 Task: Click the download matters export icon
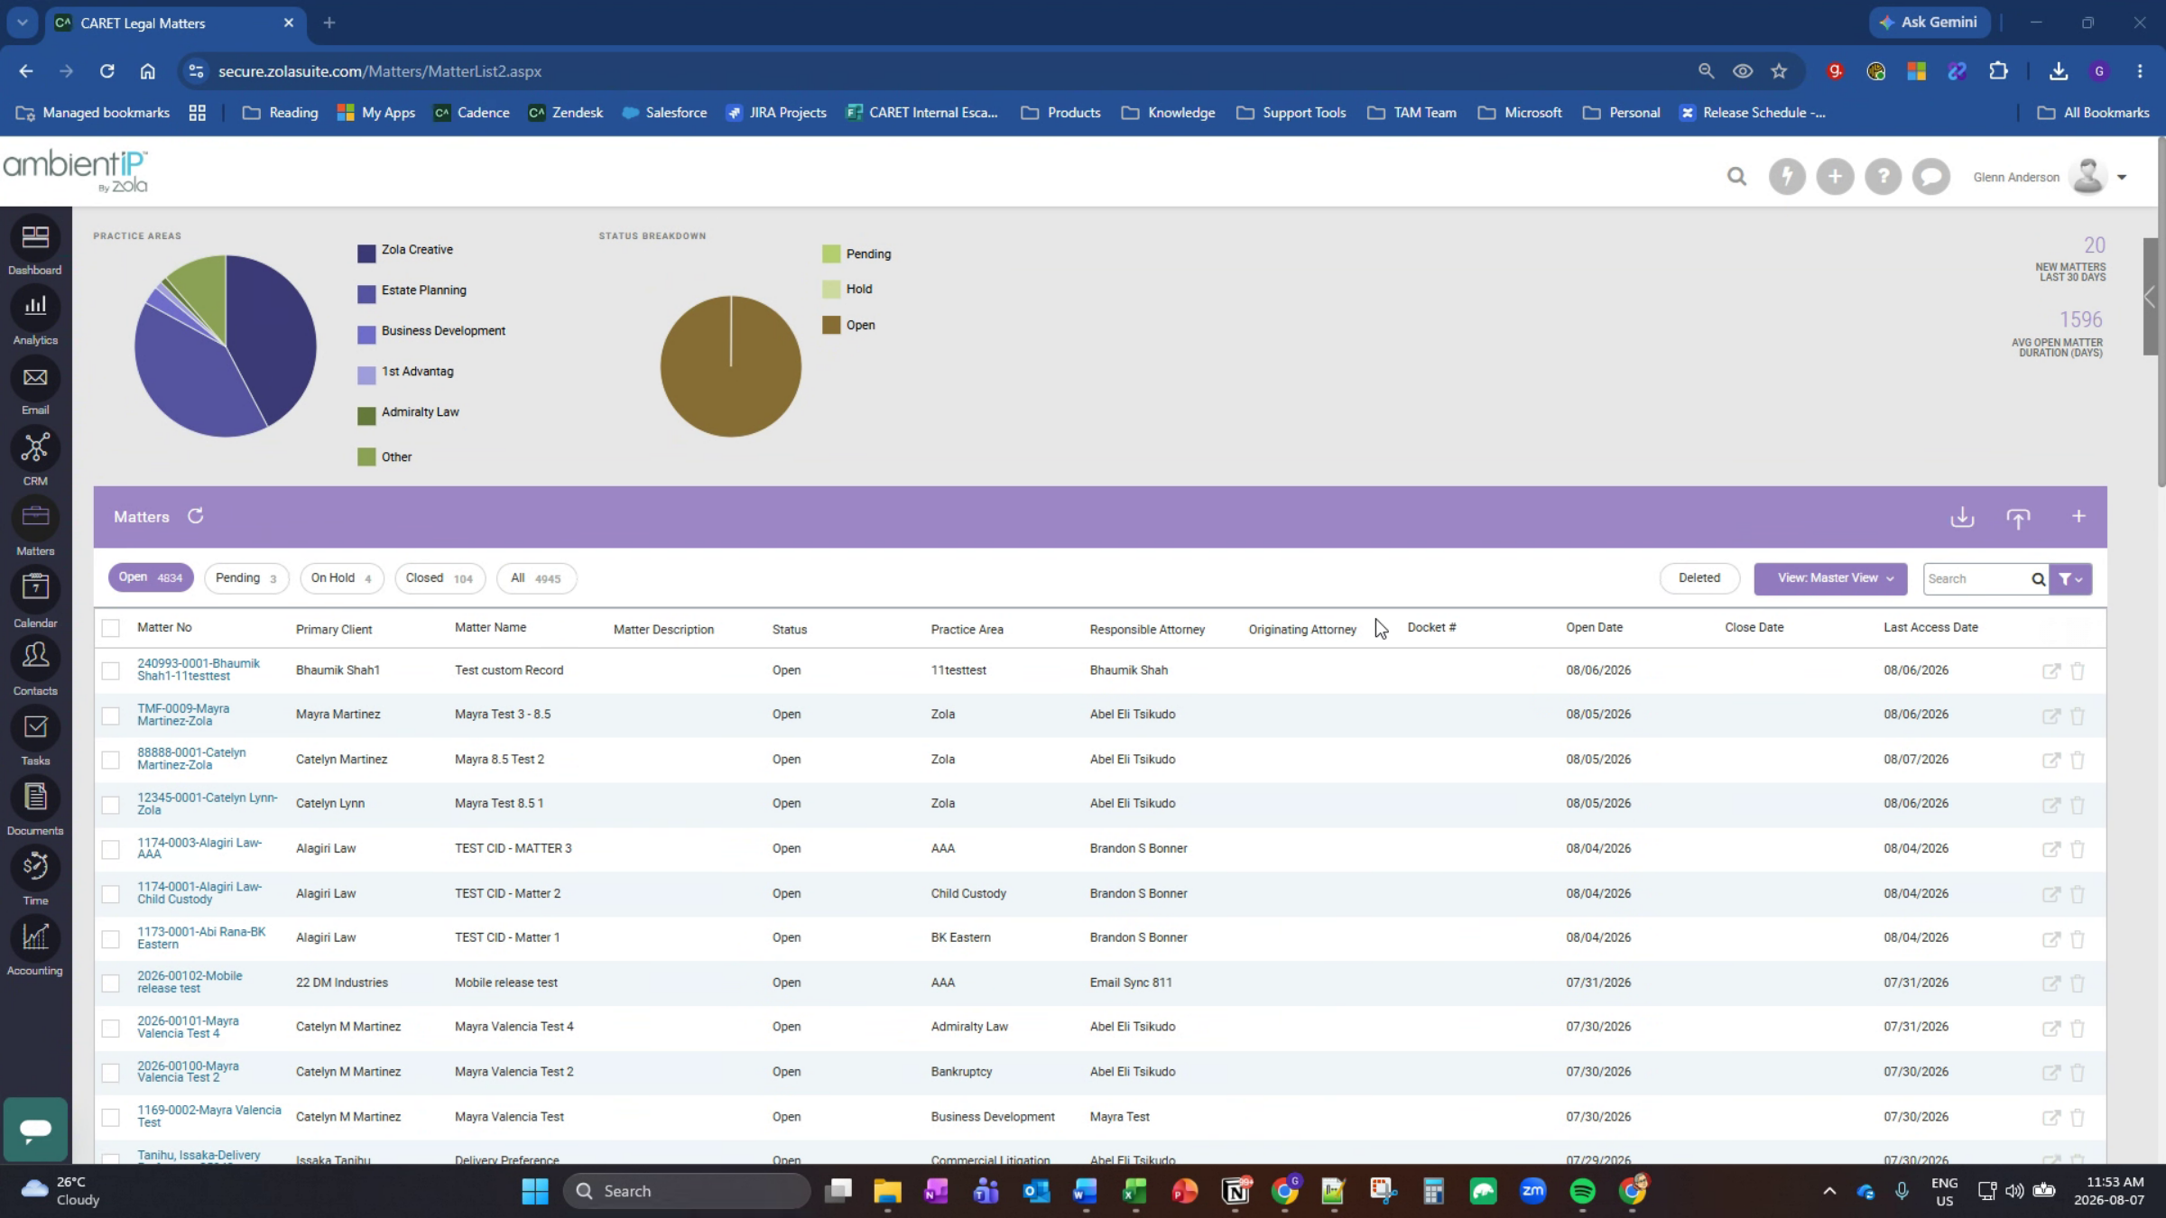click(1962, 517)
